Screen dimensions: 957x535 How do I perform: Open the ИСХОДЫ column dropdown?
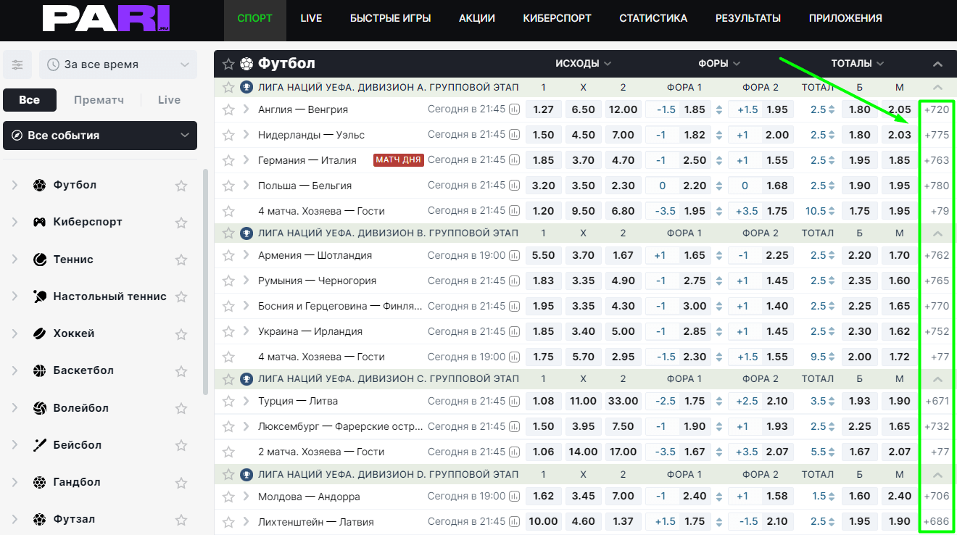[x=584, y=64]
